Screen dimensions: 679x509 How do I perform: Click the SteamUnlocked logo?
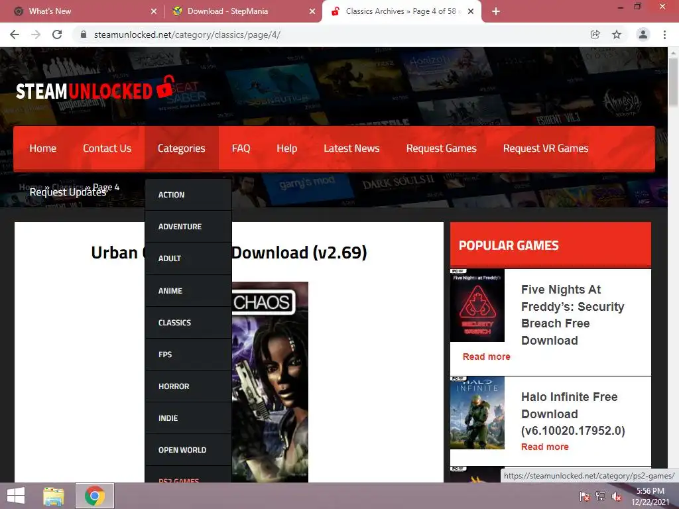click(95, 88)
